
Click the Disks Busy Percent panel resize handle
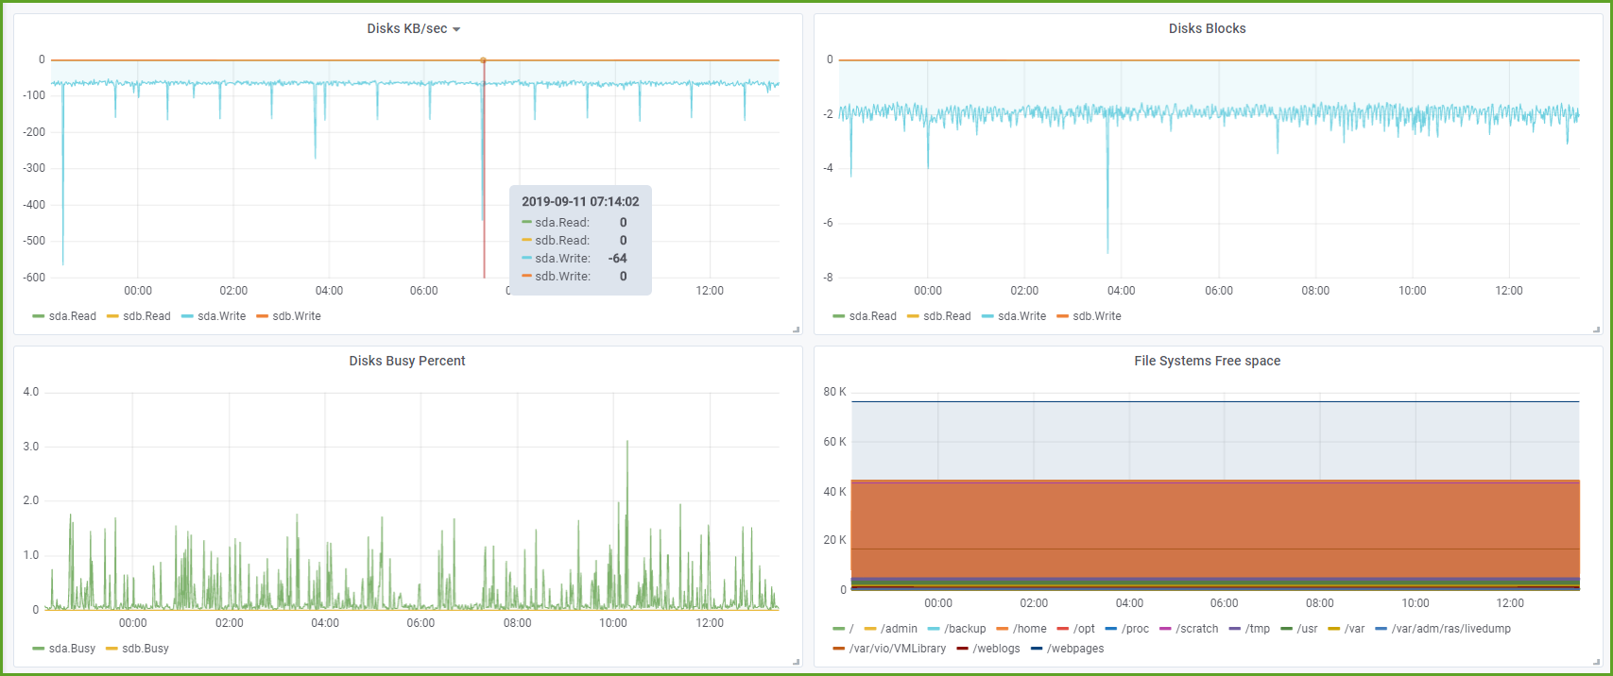pyautogui.click(x=797, y=662)
